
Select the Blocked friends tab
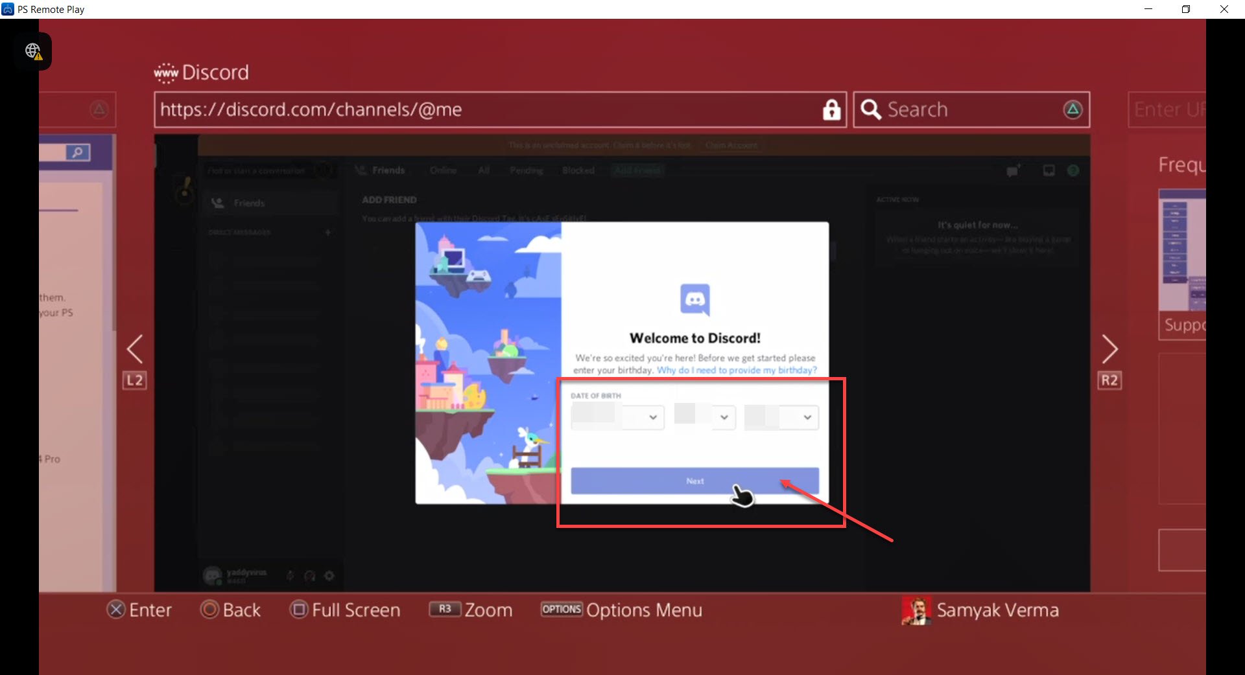point(578,170)
